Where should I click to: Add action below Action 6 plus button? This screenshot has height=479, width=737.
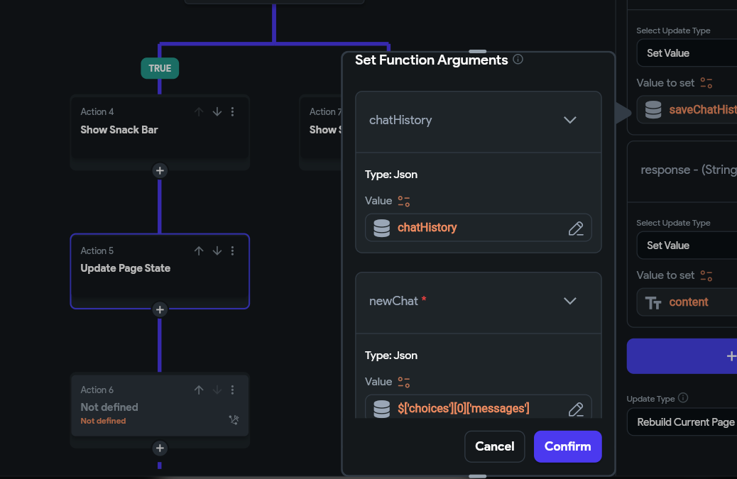point(160,448)
